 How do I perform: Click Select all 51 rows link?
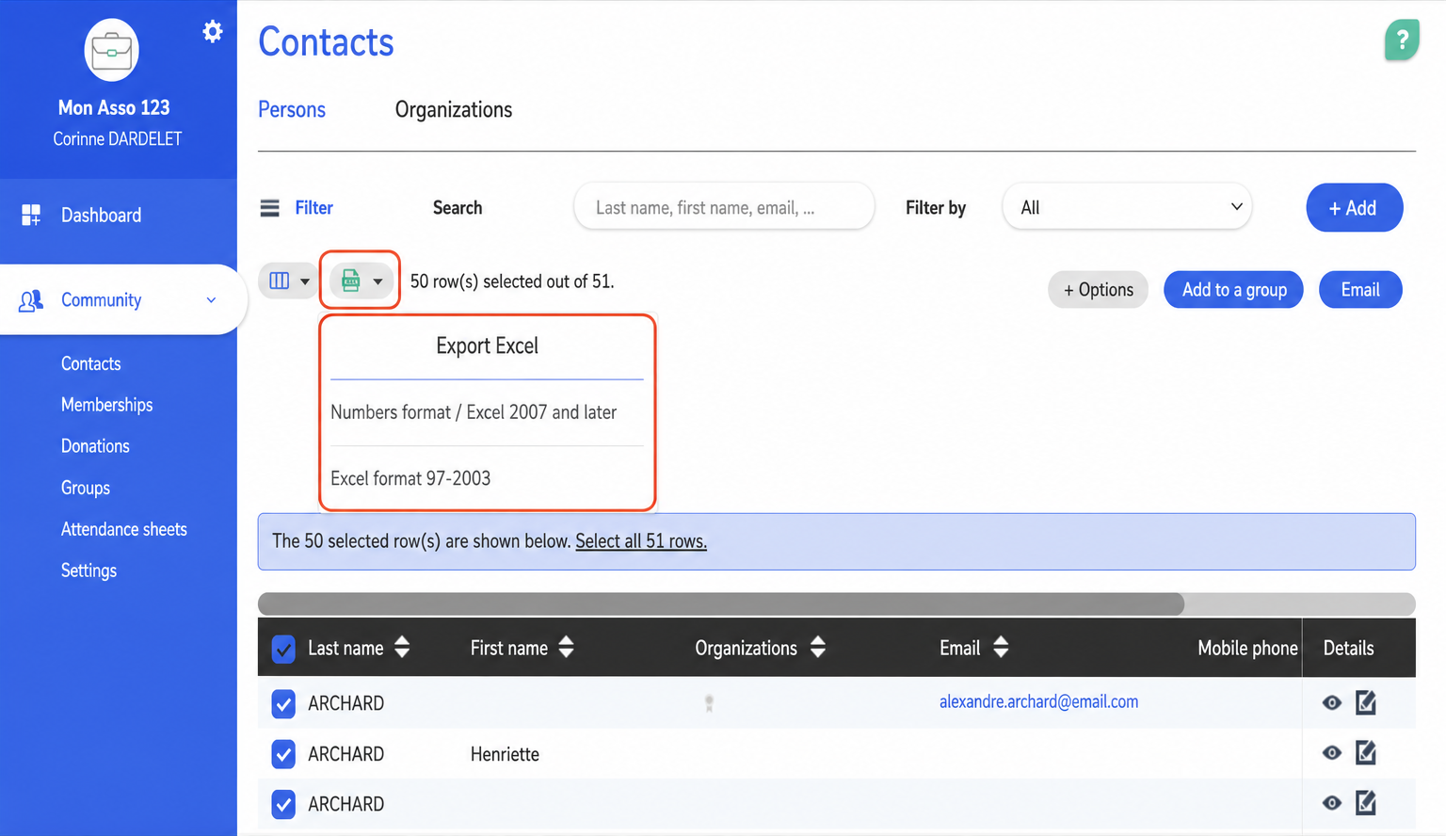[641, 541]
